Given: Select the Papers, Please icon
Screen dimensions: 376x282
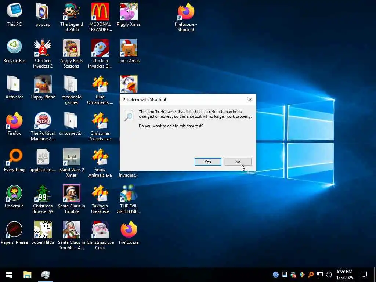Looking at the screenshot, I should pos(14,233).
